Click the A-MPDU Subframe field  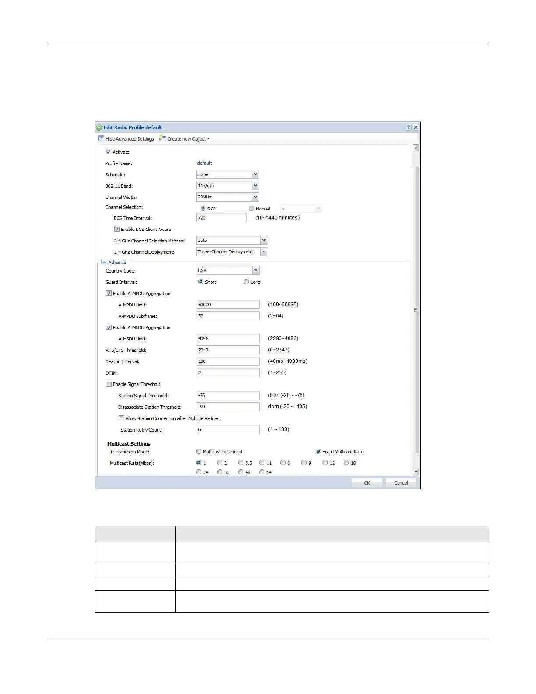tap(228, 316)
